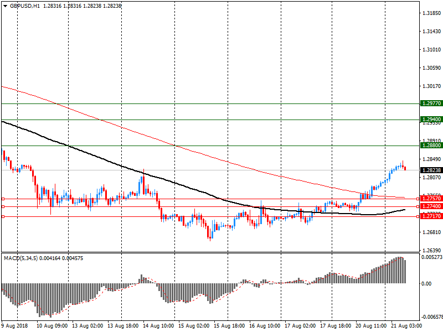The image size is (443, 332).
Task: Select the red 1.27170 price level label
Action: coord(431,216)
